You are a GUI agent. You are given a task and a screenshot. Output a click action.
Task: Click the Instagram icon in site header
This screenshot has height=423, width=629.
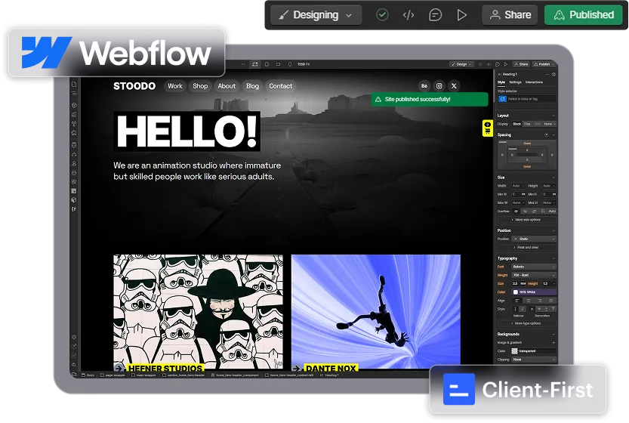coord(439,86)
